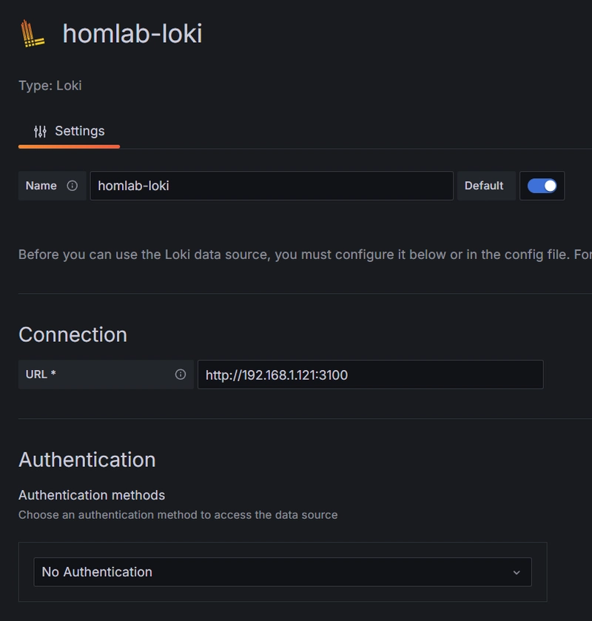592x621 pixels.
Task: Toggle the Default data source switch
Action: [x=542, y=186]
